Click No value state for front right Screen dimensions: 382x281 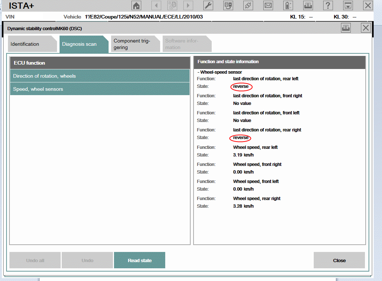point(242,103)
